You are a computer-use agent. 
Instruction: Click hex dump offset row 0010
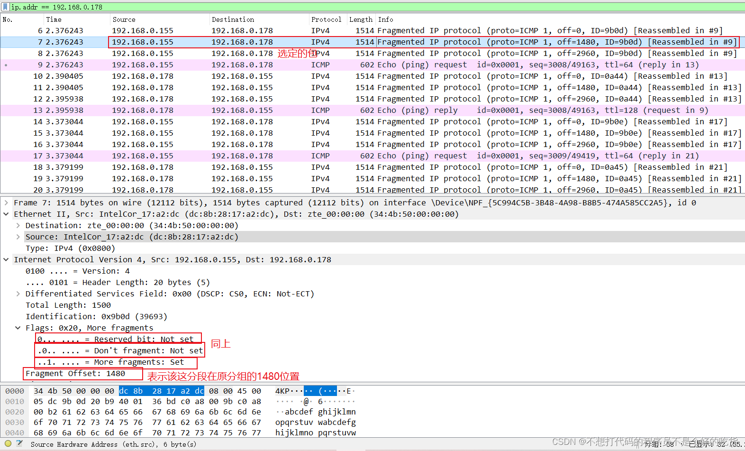[x=15, y=401]
